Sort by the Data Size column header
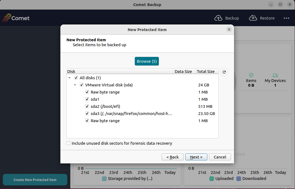Image resolution: width=295 pixels, height=189 pixels. (x=183, y=72)
